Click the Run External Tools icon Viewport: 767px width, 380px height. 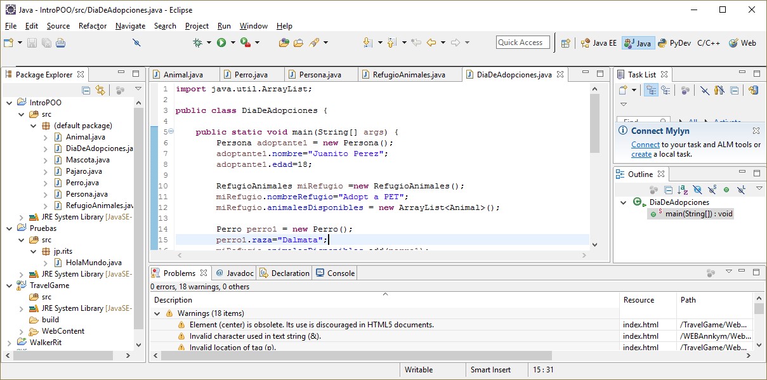(245, 43)
